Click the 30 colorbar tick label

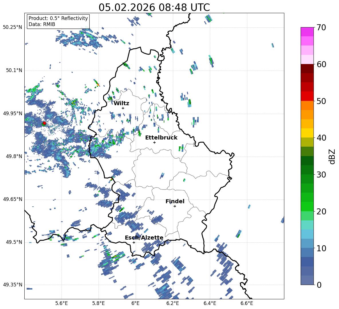tap(321, 175)
